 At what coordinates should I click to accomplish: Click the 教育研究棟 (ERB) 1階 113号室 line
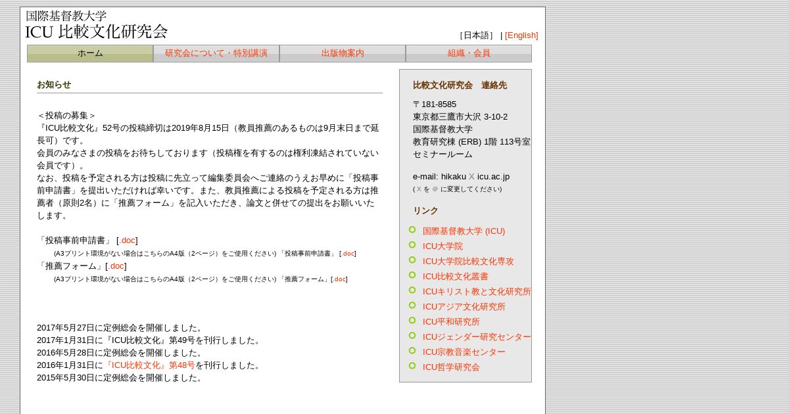coord(471,142)
